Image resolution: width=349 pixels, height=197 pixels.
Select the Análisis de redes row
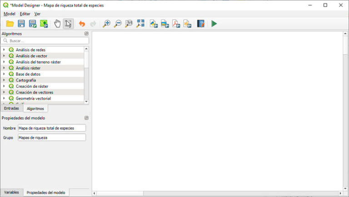pyautogui.click(x=42, y=50)
